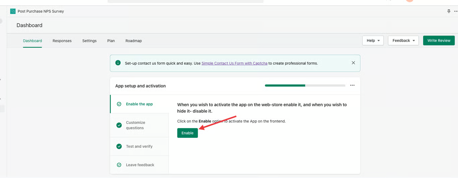Viewport: 458px width, 178px height.
Task: Click the check icon beside Leave feedback
Action: (x=119, y=165)
